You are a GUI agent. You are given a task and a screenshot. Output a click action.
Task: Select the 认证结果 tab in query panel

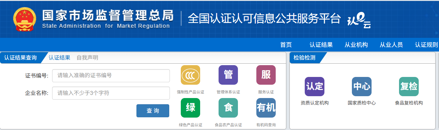coord(59,58)
